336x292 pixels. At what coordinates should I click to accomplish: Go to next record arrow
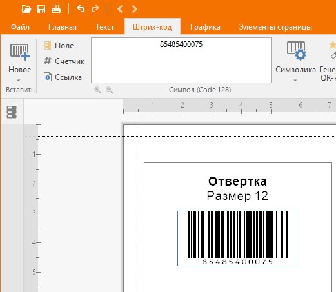tap(135, 9)
